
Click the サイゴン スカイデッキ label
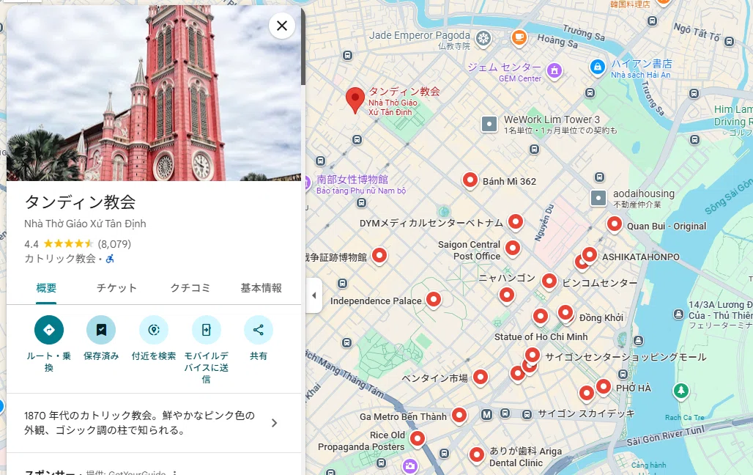click(586, 413)
